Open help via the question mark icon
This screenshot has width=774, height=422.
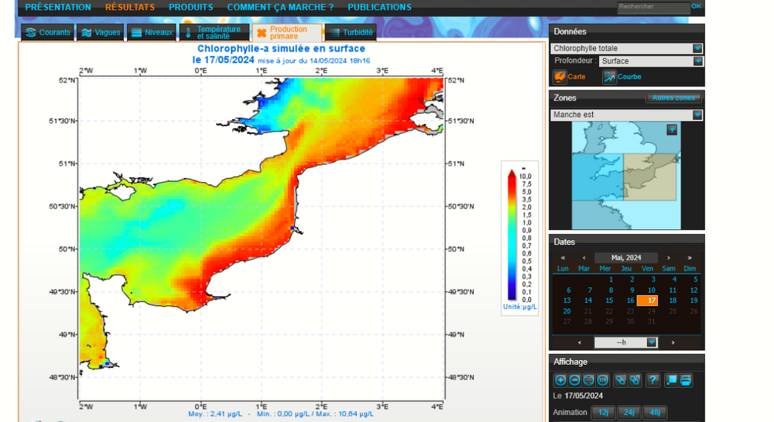coord(653,380)
